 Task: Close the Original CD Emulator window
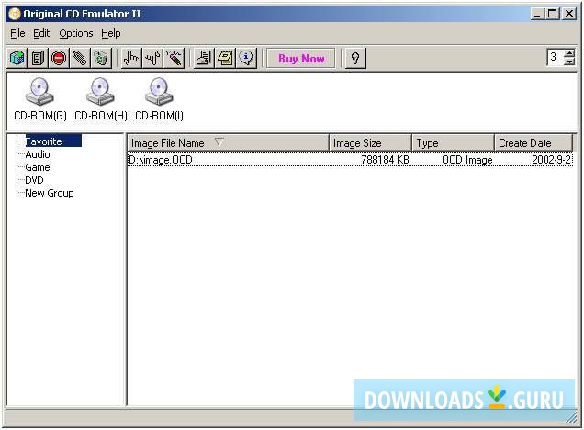click(569, 14)
